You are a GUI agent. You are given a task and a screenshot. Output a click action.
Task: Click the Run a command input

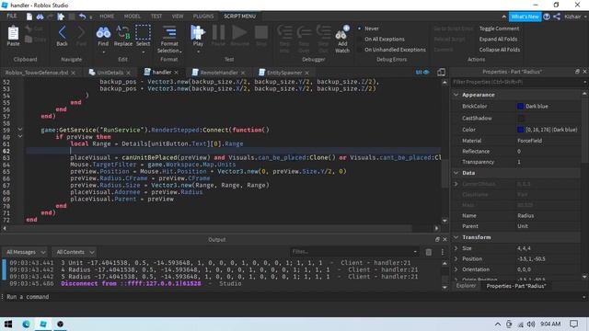[x=293, y=297]
